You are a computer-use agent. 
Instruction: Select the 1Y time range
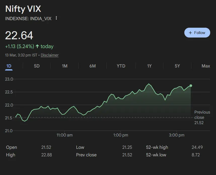[x=149, y=66]
